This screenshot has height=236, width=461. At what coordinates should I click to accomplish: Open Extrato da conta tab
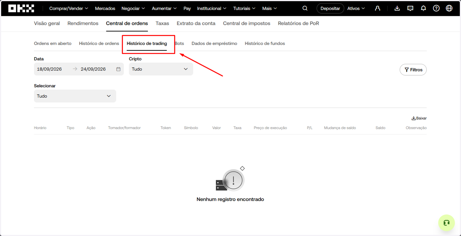pos(196,23)
